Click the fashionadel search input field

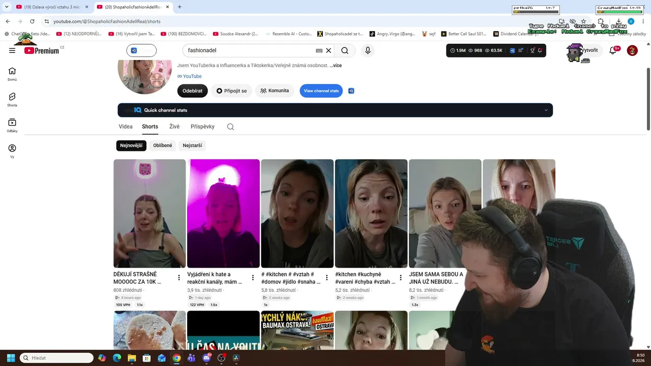pyautogui.click(x=249, y=50)
